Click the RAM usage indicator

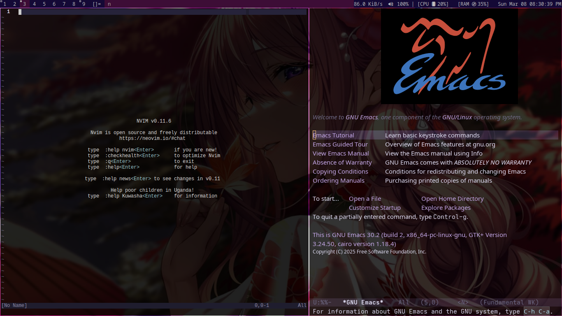coord(473,4)
